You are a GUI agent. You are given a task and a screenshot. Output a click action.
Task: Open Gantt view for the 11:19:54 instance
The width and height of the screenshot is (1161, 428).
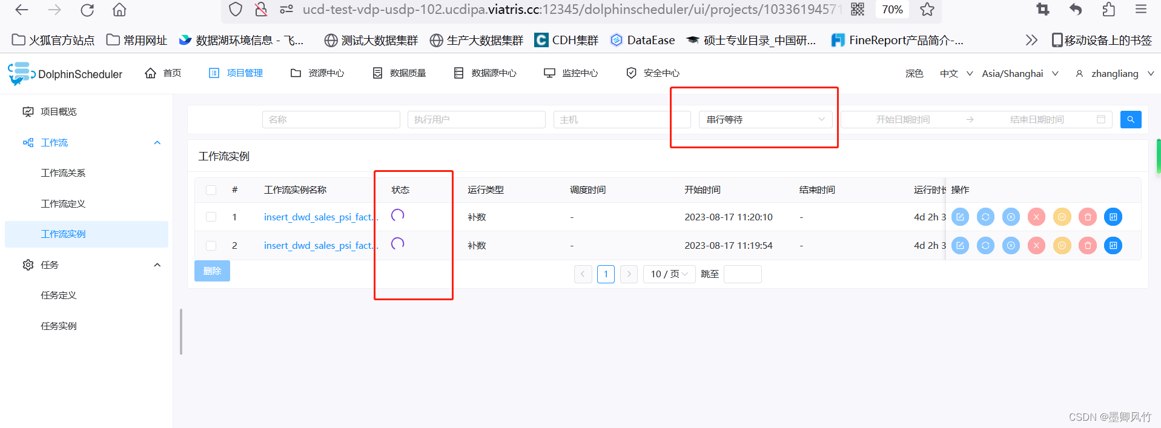tap(1113, 245)
